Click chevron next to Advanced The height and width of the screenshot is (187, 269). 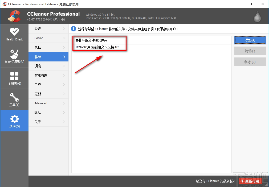pos(64,103)
